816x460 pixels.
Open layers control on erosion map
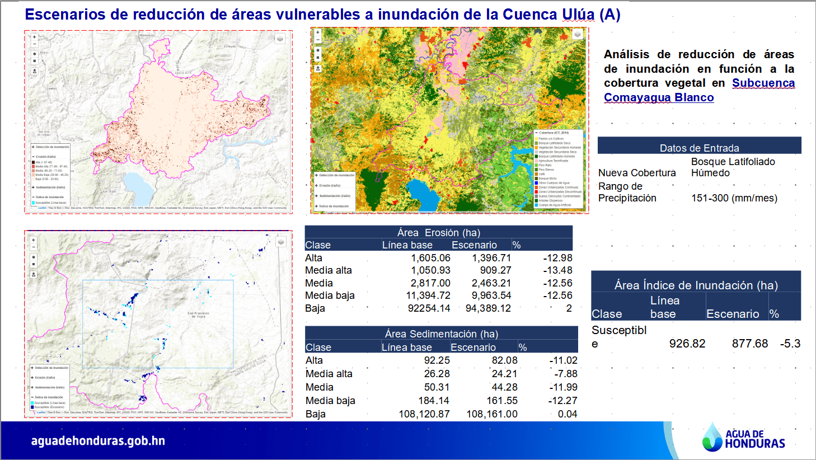[280, 39]
